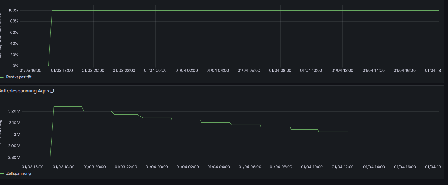Click 01/04 04:00 on the Zellspannung chart time axis
This screenshot has width=448, height=185.
pyautogui.click(x=219, y=167)
